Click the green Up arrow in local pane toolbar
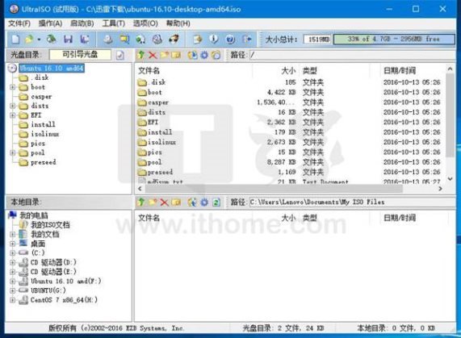This screenshot has height=338, width=461. pyautogui.click(x=141, y=202)
